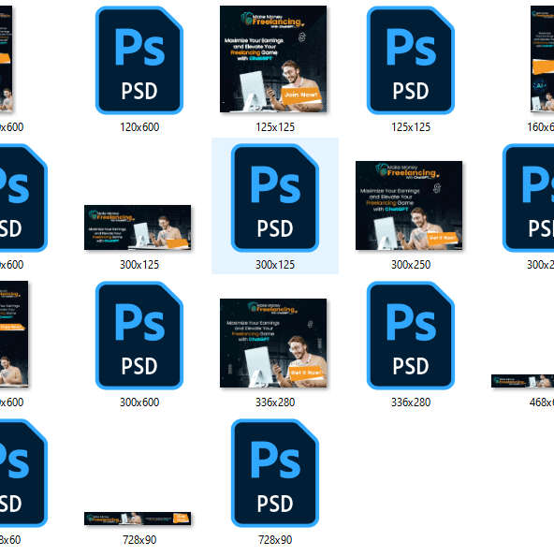The width and height of the screenshot is (554, 556).
Task: Select the cut-off 160x6 skyscraper banner thumbnail
Action: coord(543,59)
